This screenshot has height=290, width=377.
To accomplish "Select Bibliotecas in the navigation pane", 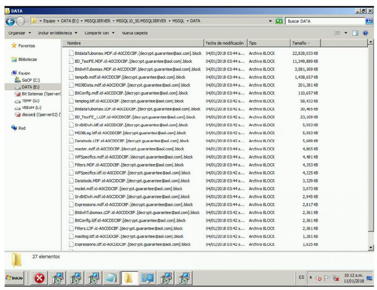I will pyautogui.click(x=24, y=59).
